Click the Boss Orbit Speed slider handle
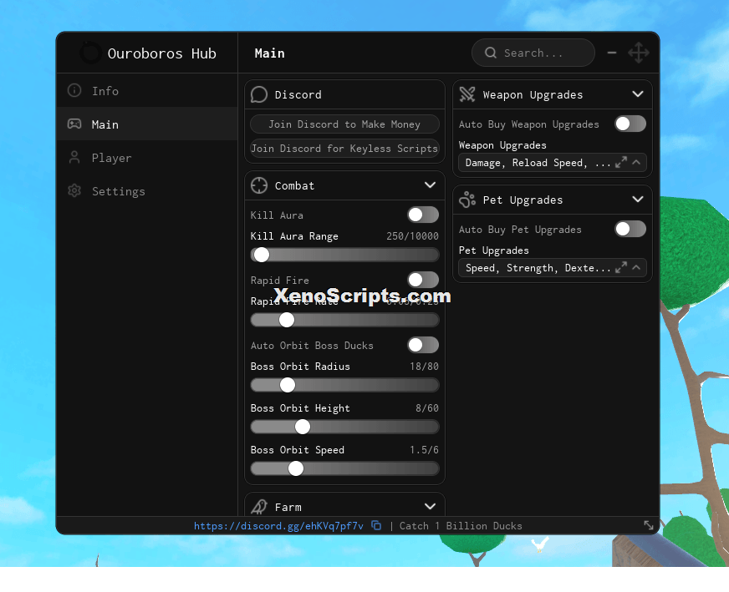This screenshot has height=592, width=729. point(296,468)
